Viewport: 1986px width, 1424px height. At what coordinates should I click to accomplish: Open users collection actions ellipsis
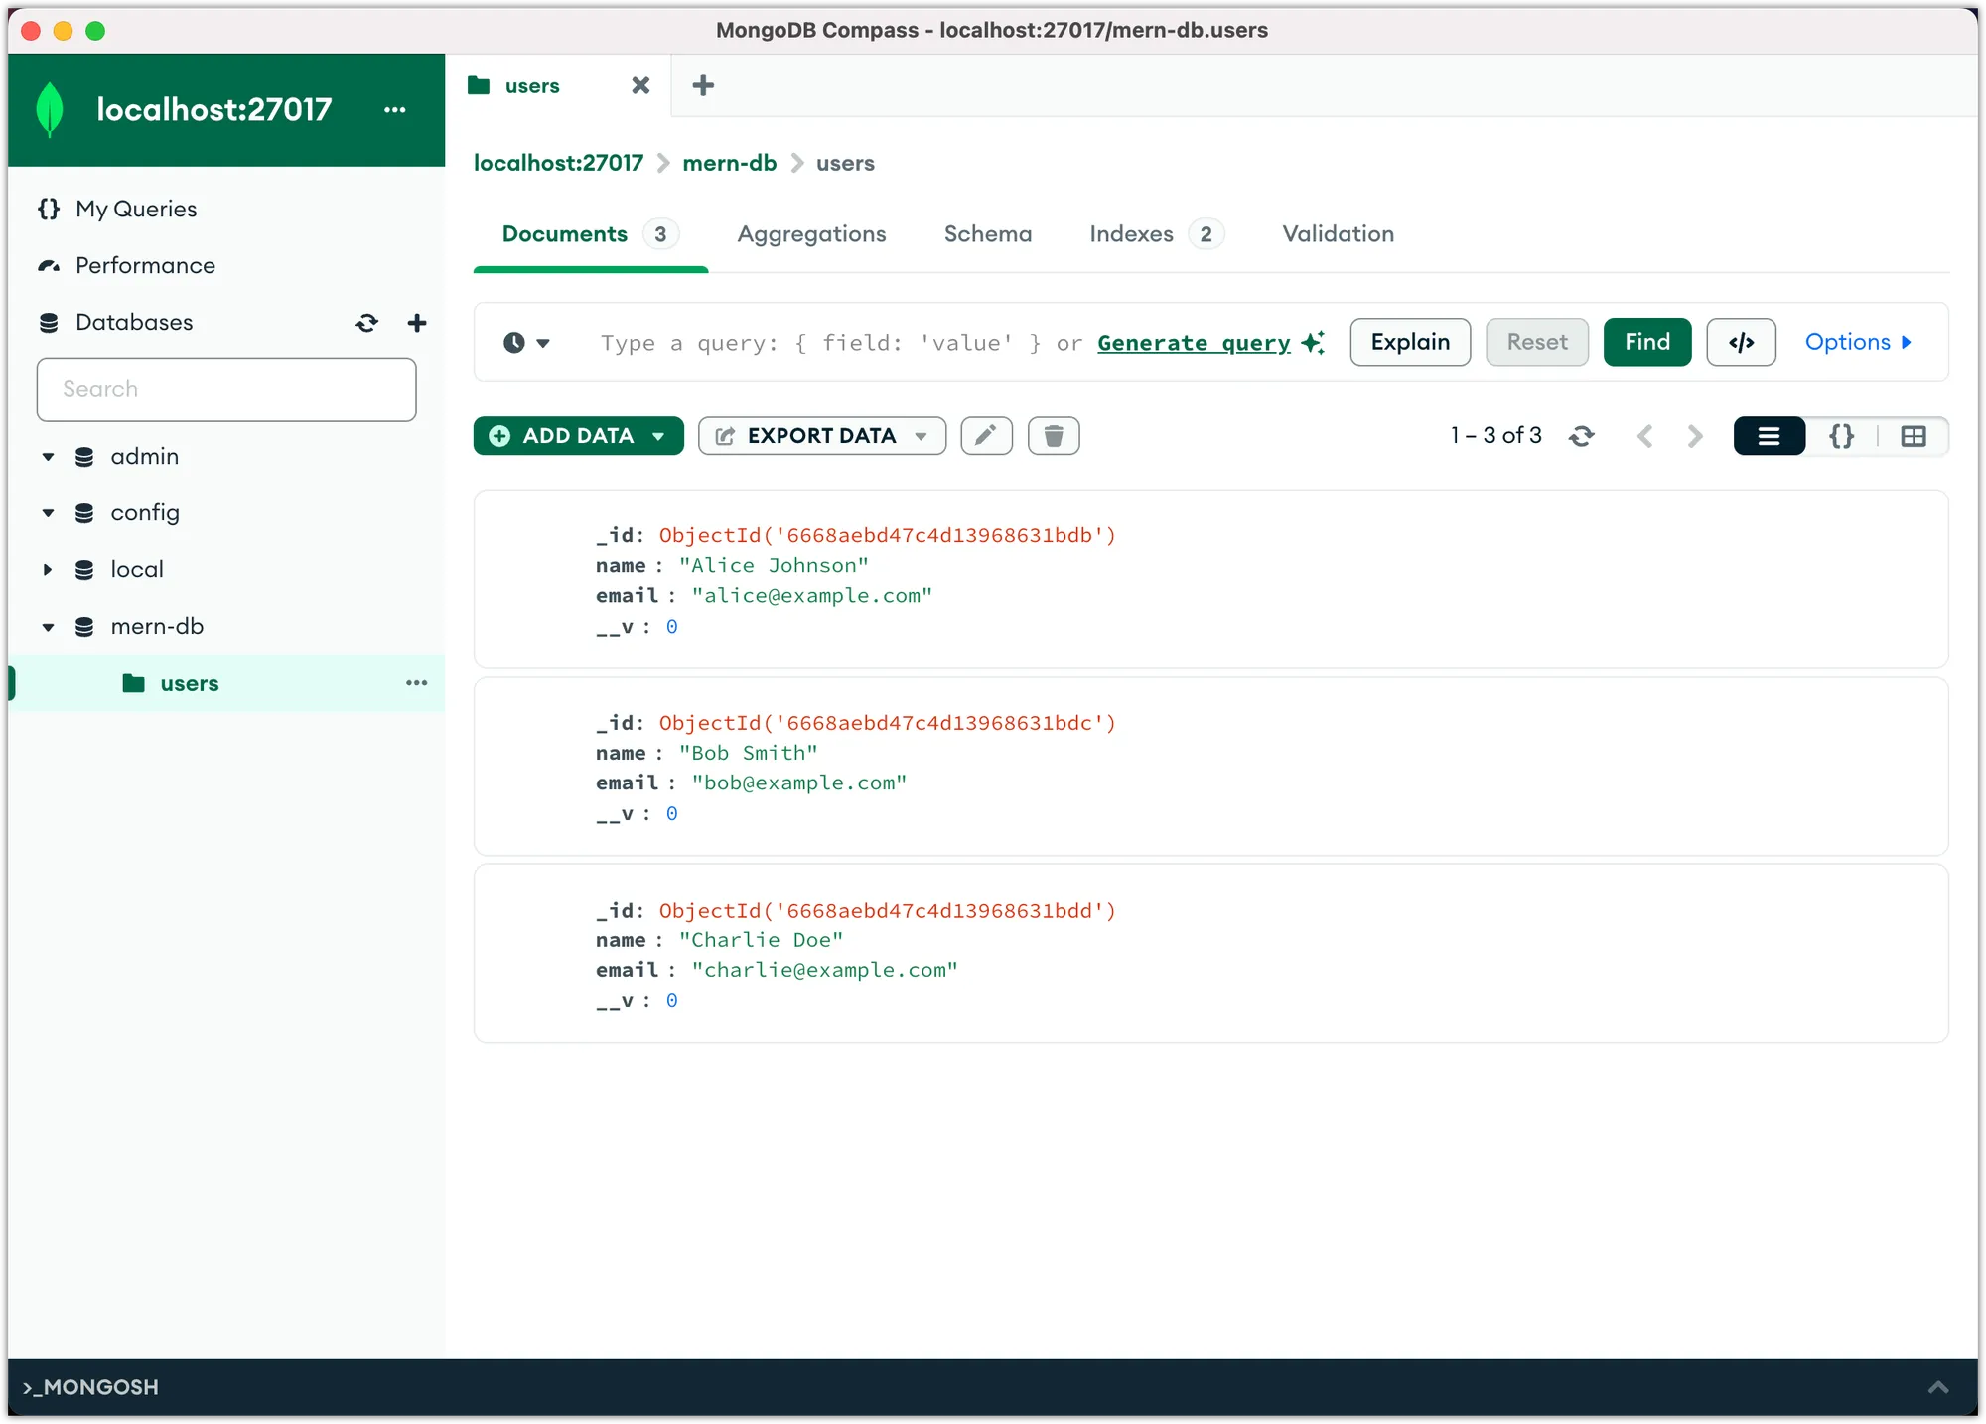pos(417,683)
